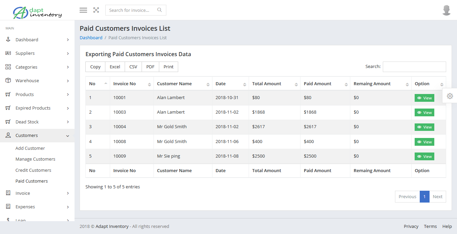This screenshot has height=234, width=457.
Task: Click the table Search input field
Action: tap(414, 67)
